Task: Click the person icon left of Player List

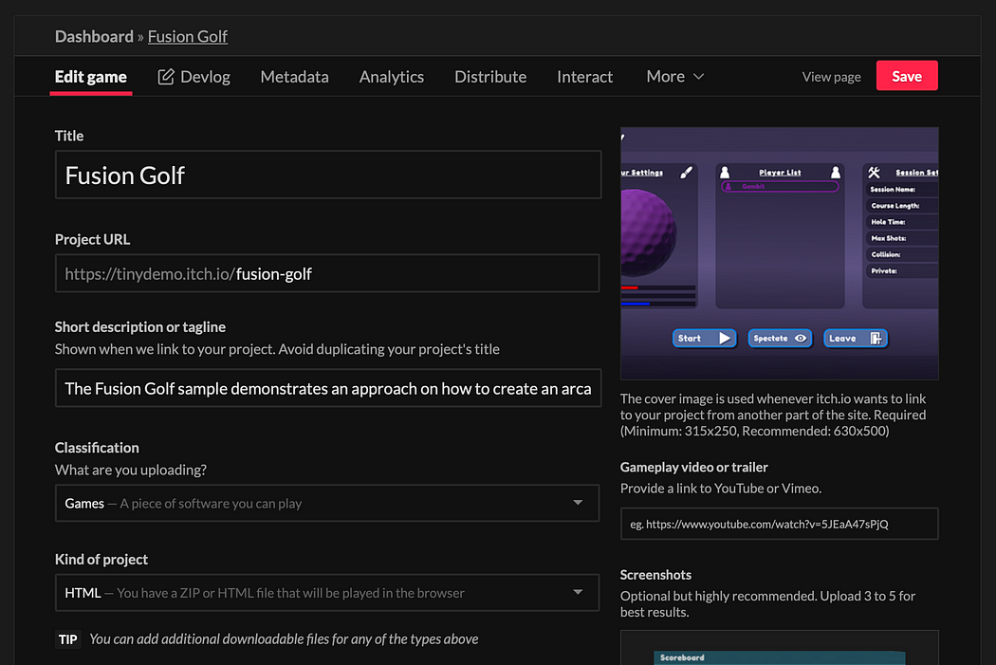Action: 725,172
